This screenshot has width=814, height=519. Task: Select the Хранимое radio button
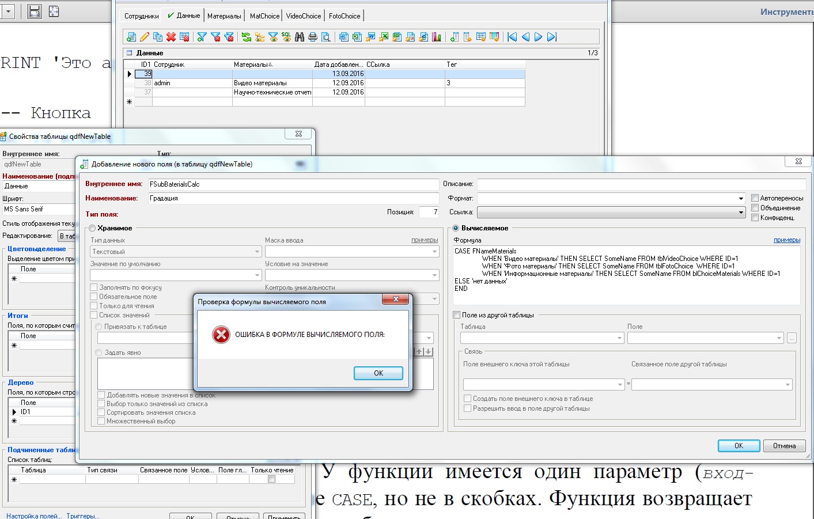coord(92,229)
